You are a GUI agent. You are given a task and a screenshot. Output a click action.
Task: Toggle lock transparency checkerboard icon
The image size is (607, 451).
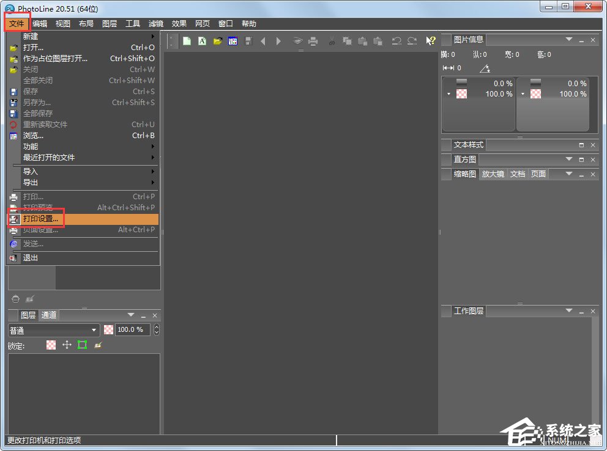(51, 345)
